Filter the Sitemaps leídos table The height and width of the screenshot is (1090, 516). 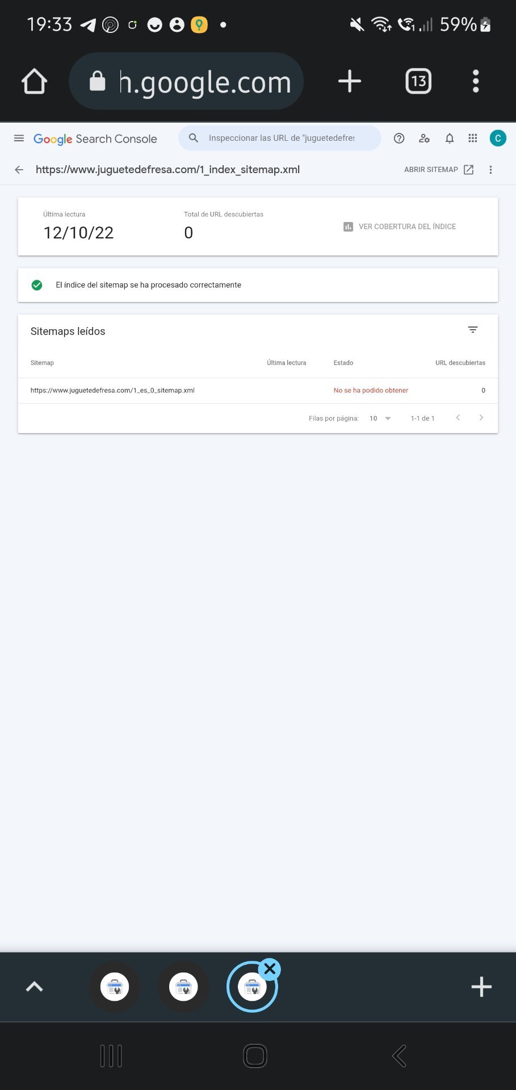coord(473,330)
